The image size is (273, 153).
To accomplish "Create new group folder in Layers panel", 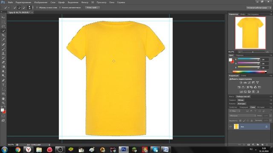I will [258, 144].
